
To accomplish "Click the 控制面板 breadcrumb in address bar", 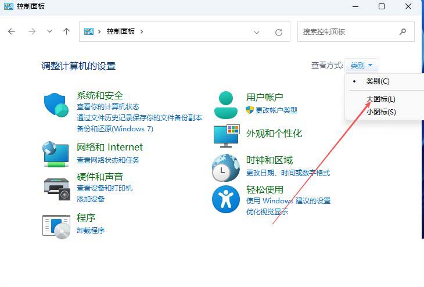I will click(x=121, y=31).
